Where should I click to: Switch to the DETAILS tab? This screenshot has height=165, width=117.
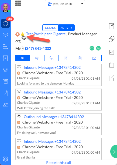pyautogui.click(x=50, y=28)
